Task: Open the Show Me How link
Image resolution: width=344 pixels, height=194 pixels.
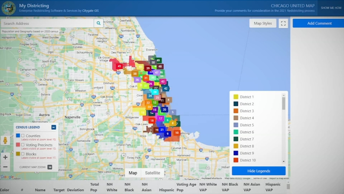Action: [x=331, y=8]
